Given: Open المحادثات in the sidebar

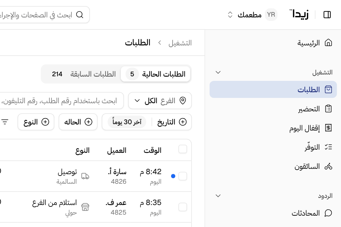Looking at the screenshot, I should [x=273, y=213].
